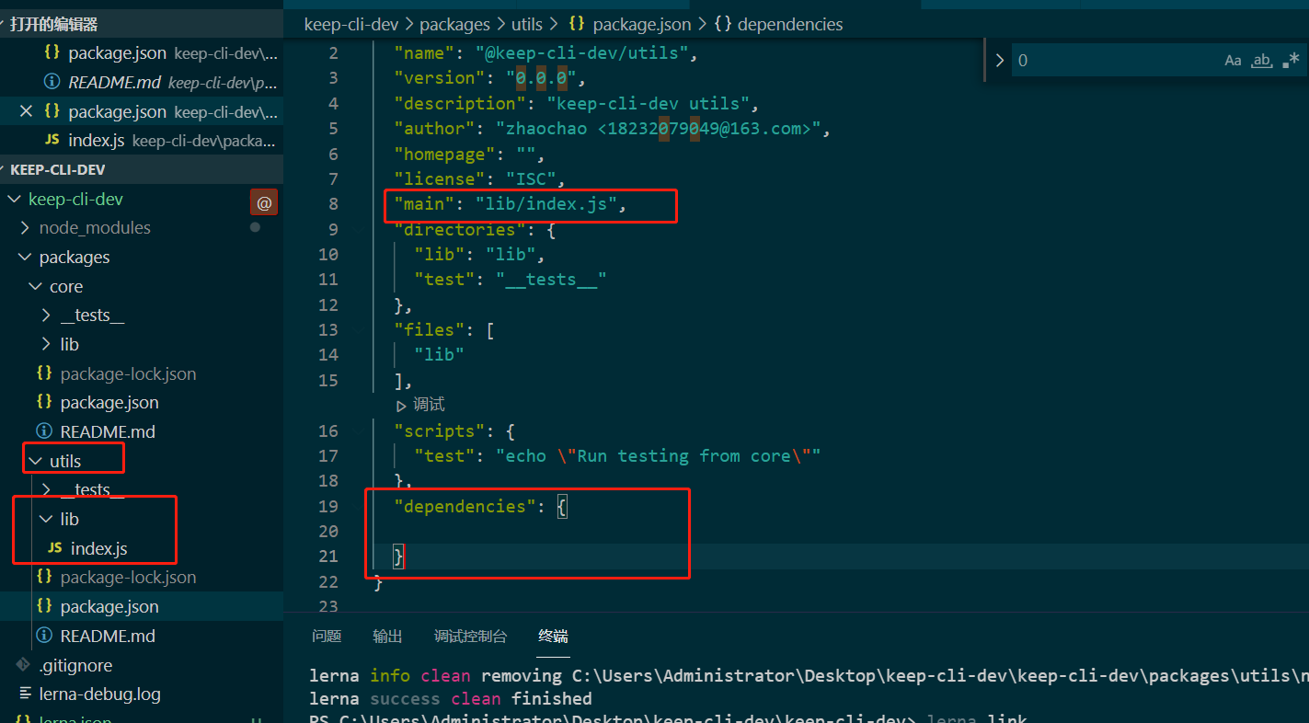Click the "directories": { line
The height and width of the screenshot is (723, 1309).
[475, 229]
